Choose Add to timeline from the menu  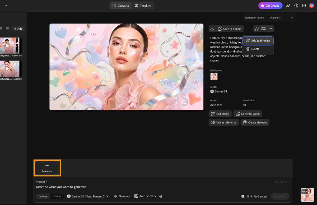coord(258,41)
